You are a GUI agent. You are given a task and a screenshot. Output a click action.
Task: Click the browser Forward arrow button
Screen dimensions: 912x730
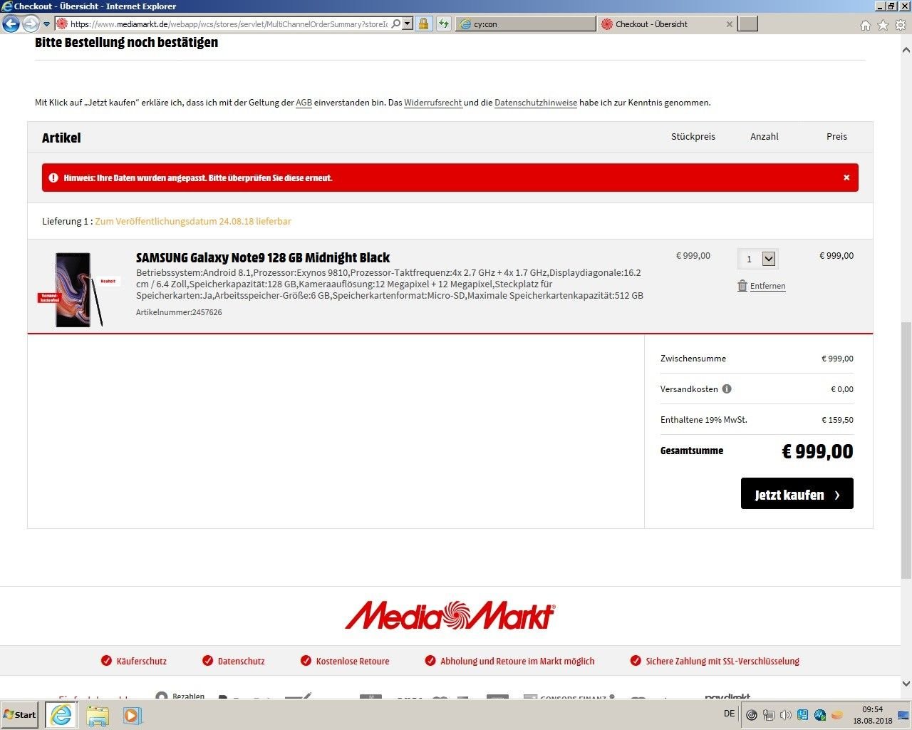click(x=31, y=24)
